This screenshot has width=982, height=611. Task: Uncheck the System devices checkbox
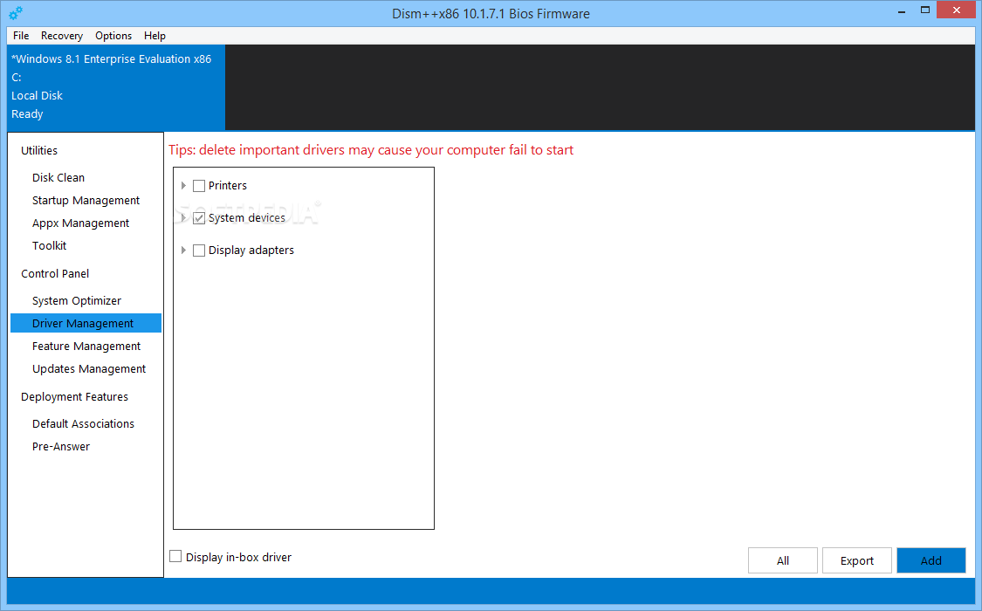(x=199, y=218)
